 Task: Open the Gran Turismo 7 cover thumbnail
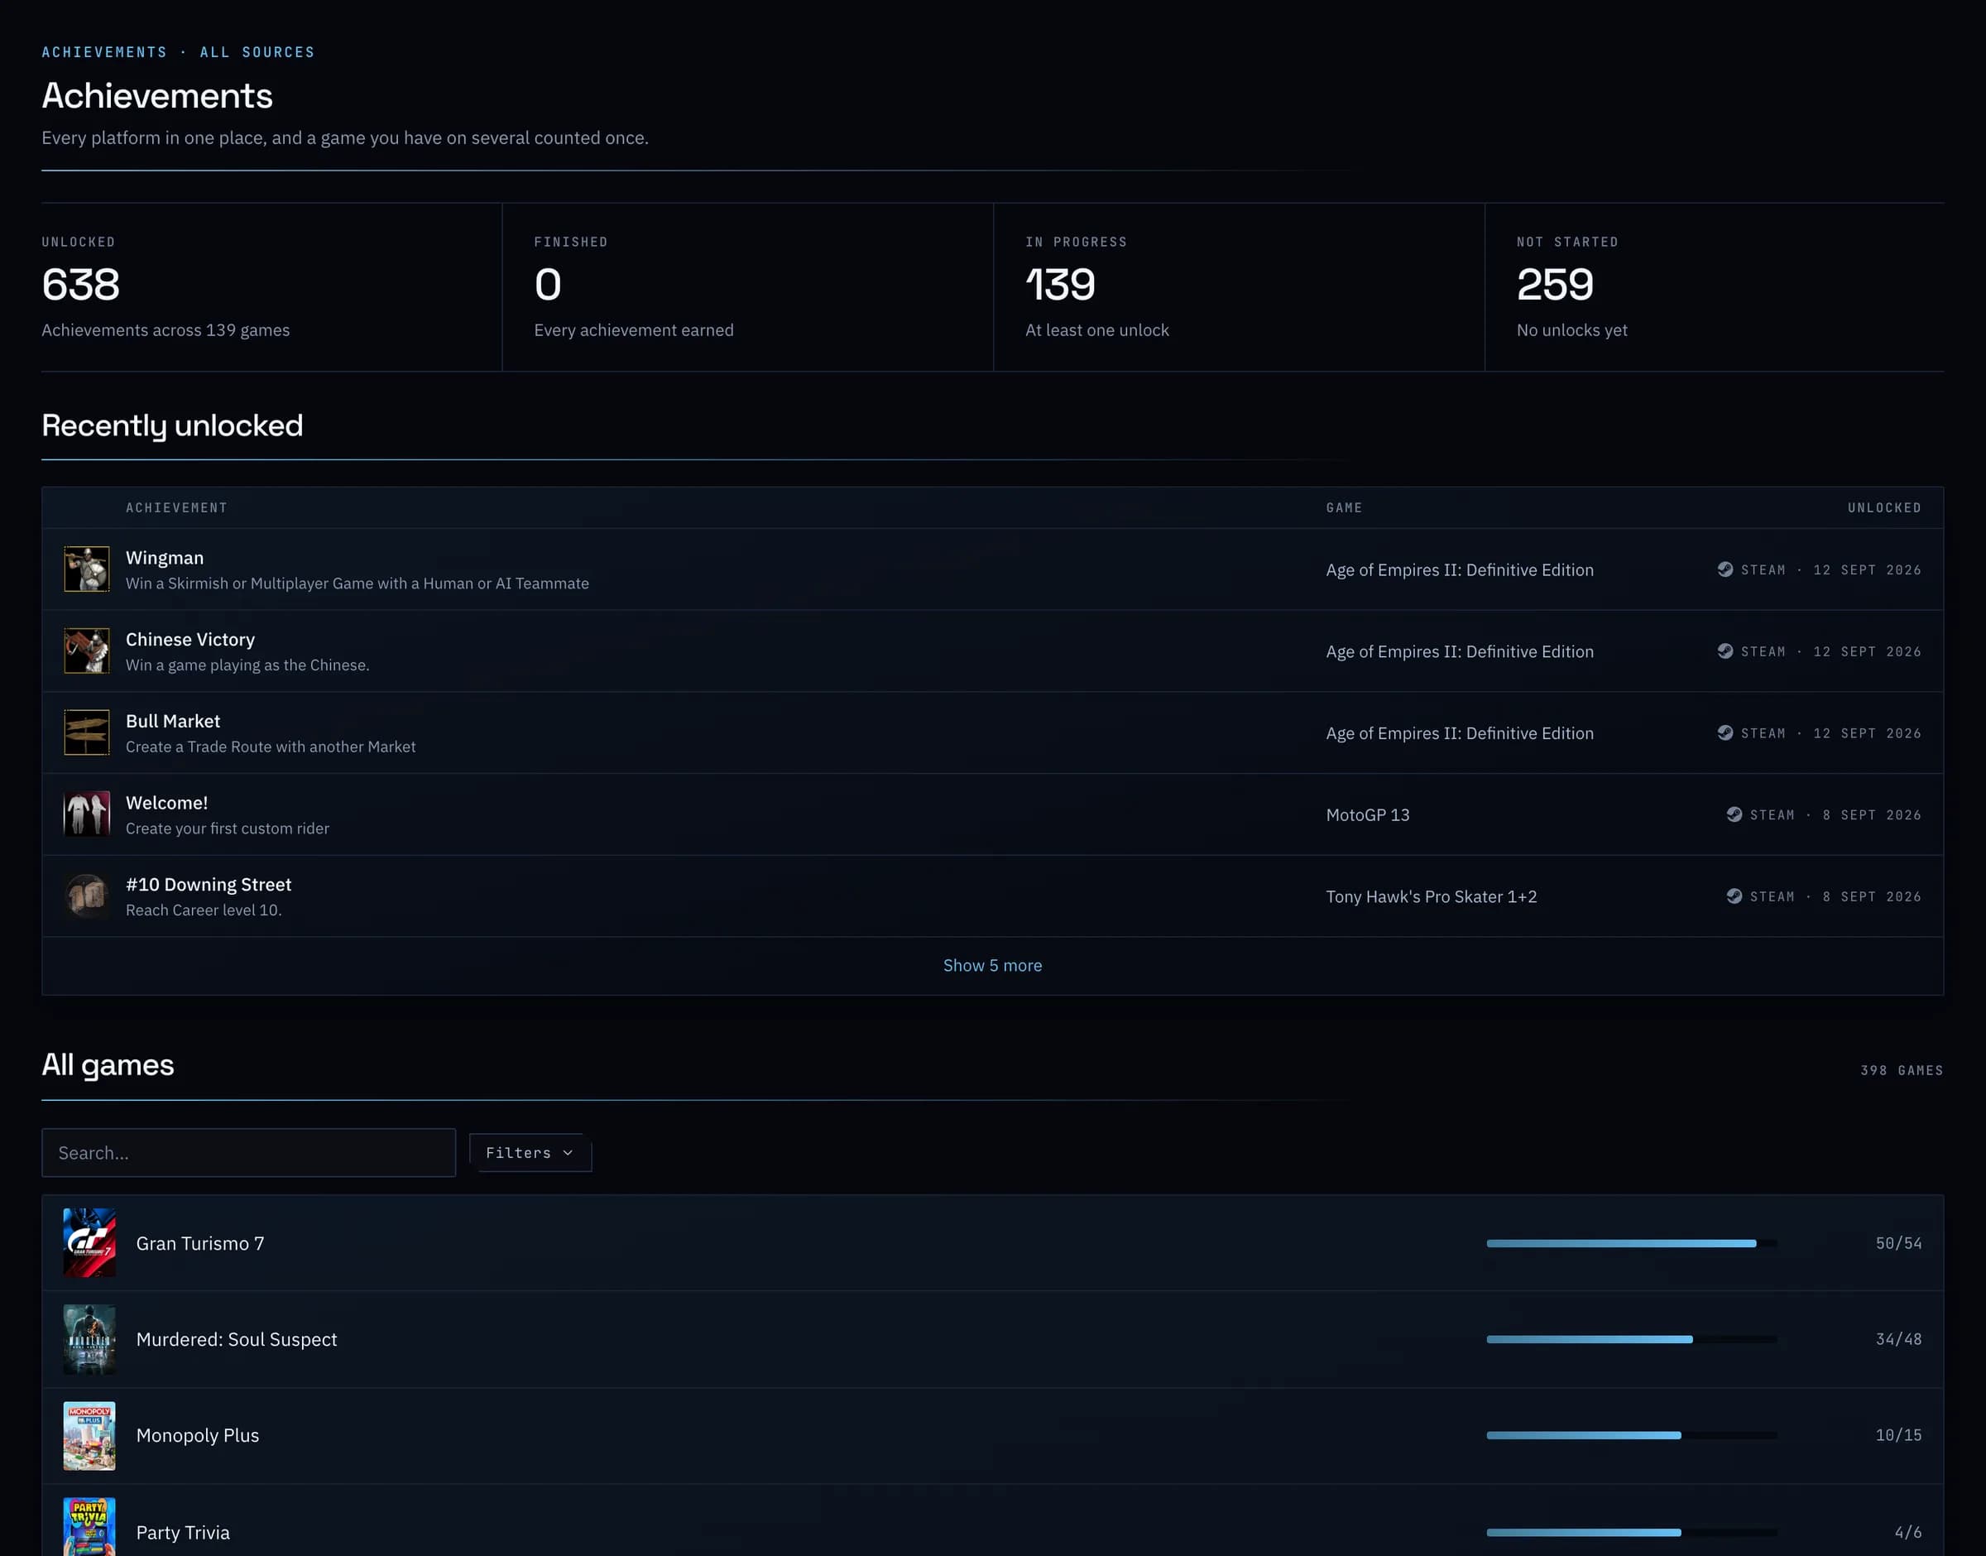(x=89, y=1242)
